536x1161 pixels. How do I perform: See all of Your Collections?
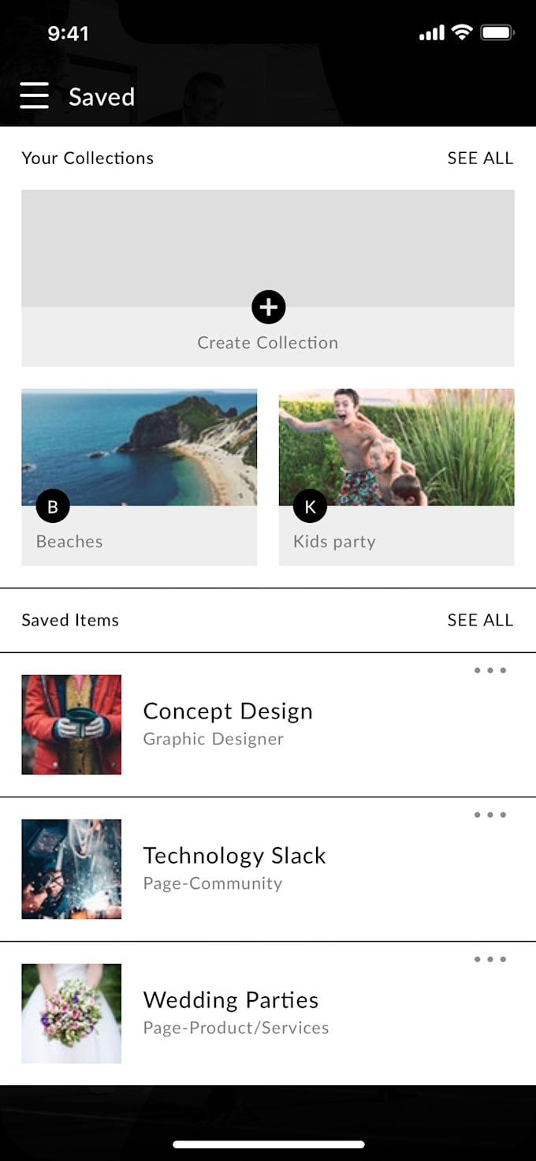point(480,159)
